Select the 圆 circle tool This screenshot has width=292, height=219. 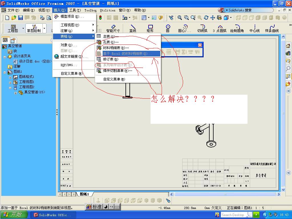coord(168,28)
